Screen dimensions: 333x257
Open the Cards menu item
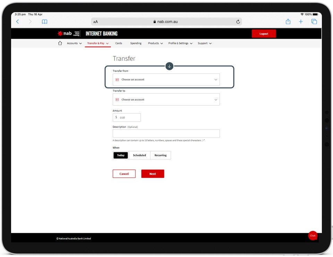119,43
